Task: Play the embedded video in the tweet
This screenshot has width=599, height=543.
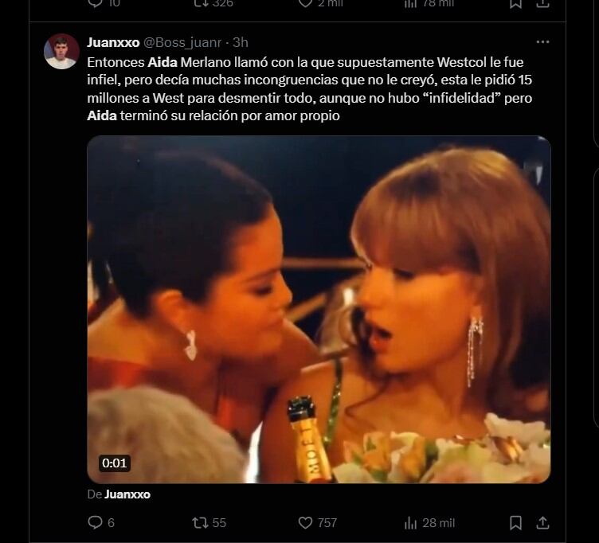Action: [x=319, y=309]
